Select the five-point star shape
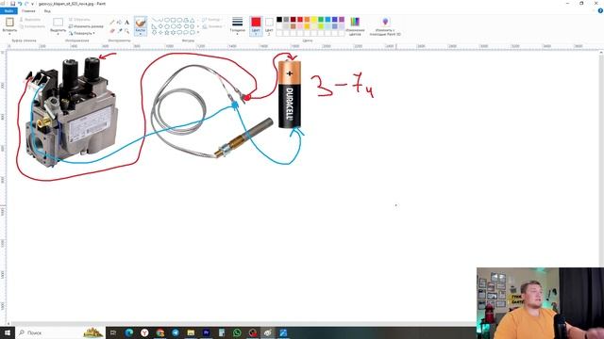Image resolution: width=604 pixels, height=339 pixels. [167, 33]
